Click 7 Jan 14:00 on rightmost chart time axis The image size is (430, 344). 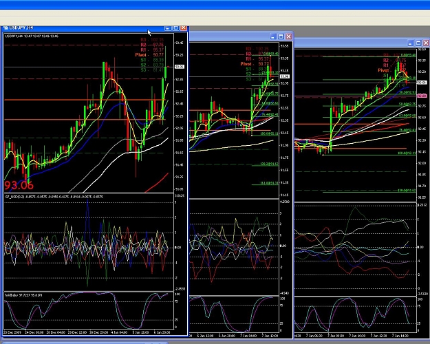tap(400, 336)
